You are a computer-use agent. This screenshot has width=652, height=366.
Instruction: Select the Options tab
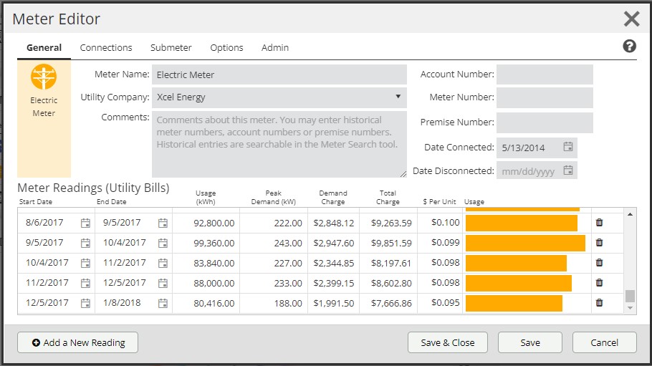[x=226, y=48]
